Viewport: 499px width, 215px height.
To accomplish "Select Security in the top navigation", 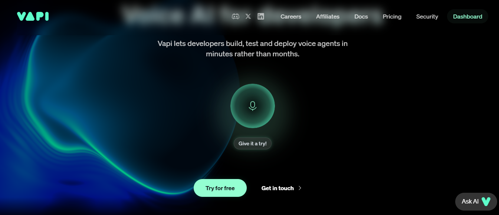I will tap(427, 17).
